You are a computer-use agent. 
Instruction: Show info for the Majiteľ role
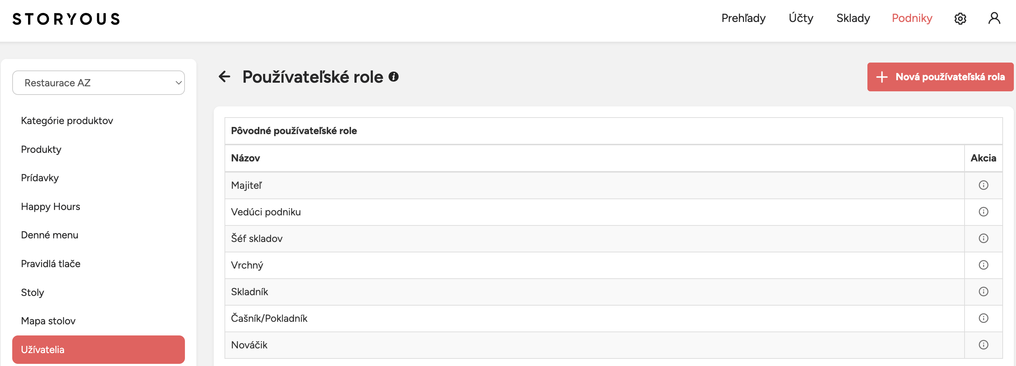click(983, 185)
